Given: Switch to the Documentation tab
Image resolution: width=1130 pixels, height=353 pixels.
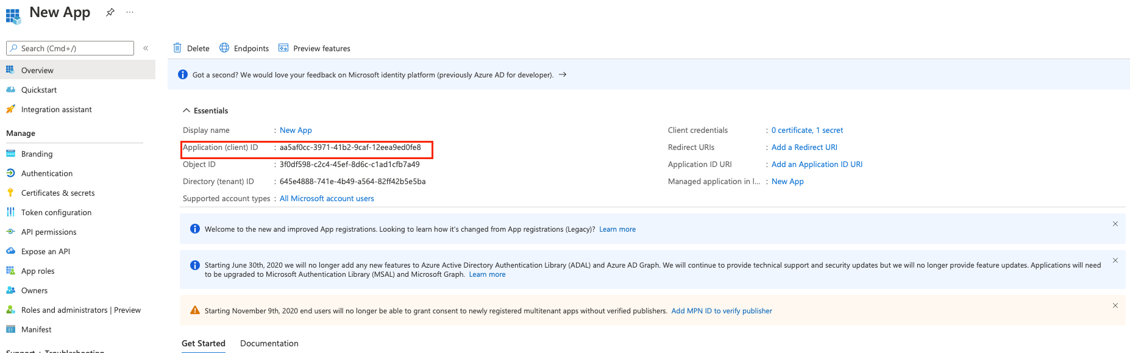Looking at the screenshot, I should tap(269, 343).
